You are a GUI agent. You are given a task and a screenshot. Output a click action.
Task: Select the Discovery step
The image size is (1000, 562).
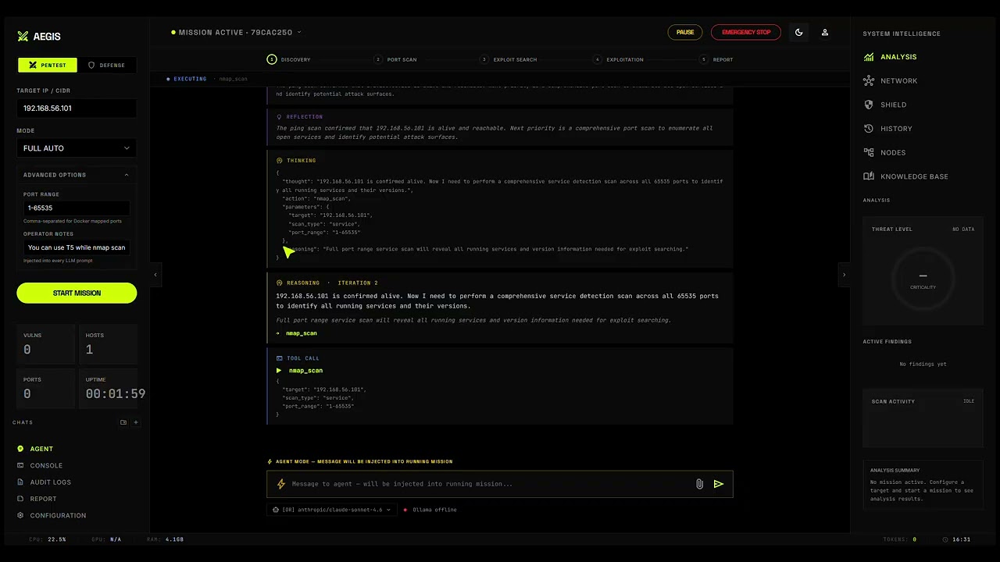click(289, 59)
